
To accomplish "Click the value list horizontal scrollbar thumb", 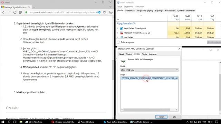I will pyautogui.click(x=147, y=110).
